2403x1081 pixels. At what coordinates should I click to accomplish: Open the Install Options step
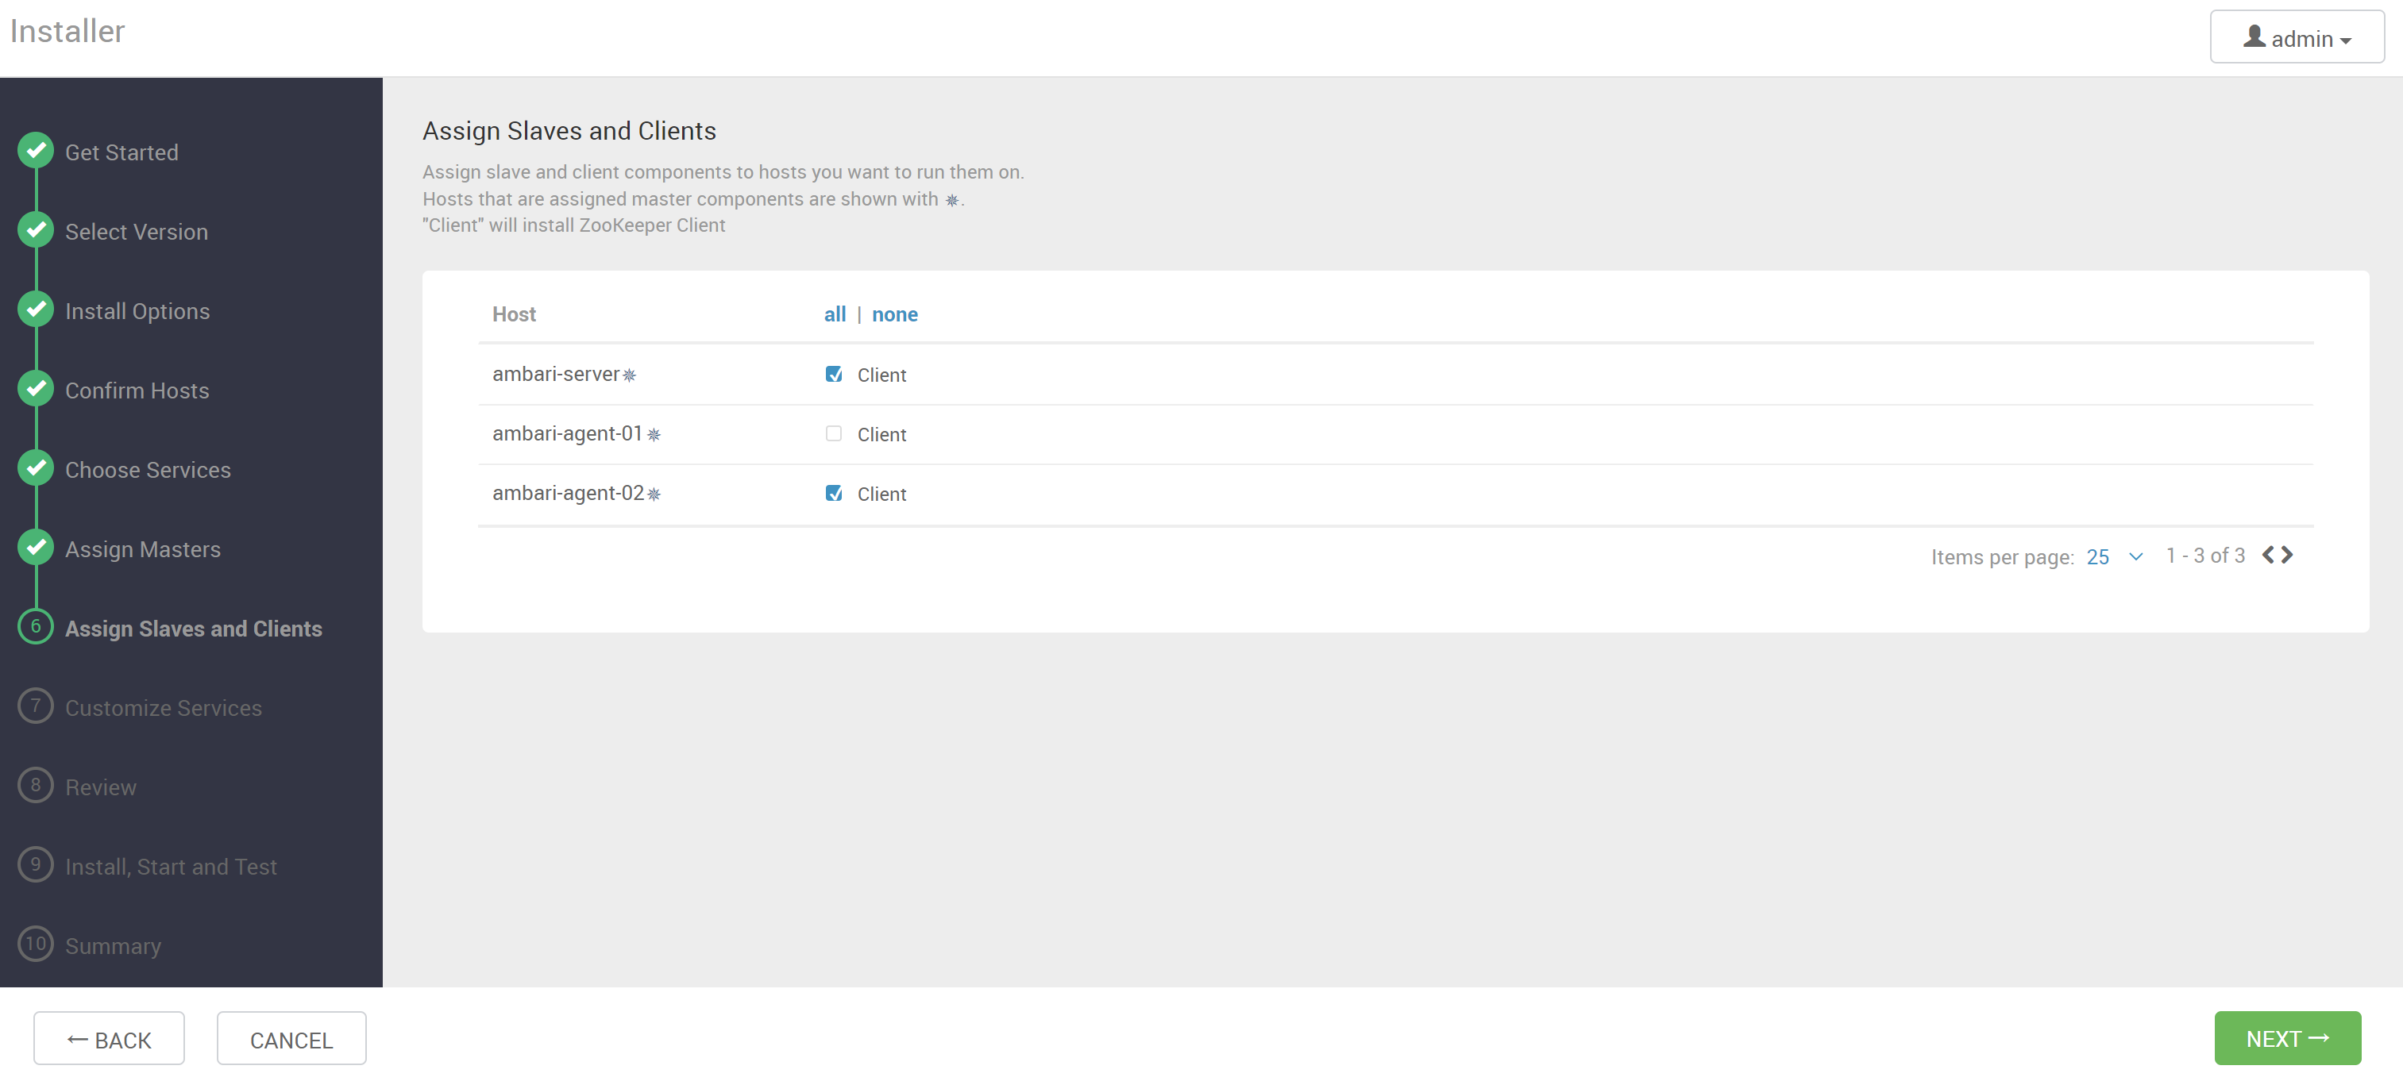137,310
